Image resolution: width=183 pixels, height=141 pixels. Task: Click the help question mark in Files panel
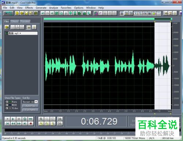34,27
